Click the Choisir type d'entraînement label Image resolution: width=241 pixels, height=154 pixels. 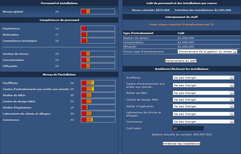(x=143, y=51)
